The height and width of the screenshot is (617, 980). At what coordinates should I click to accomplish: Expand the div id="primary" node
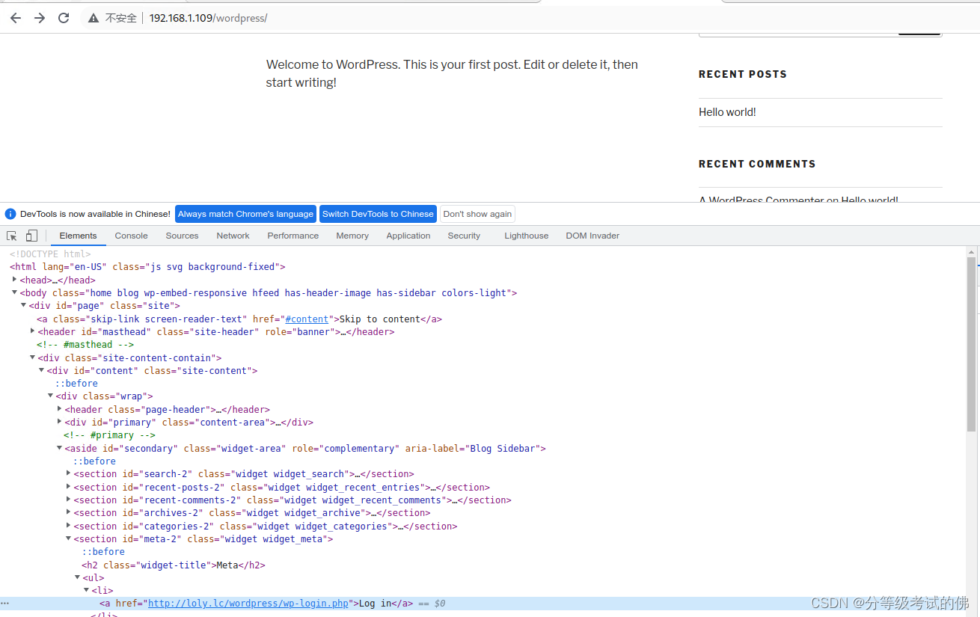click(x=60, y=422)
